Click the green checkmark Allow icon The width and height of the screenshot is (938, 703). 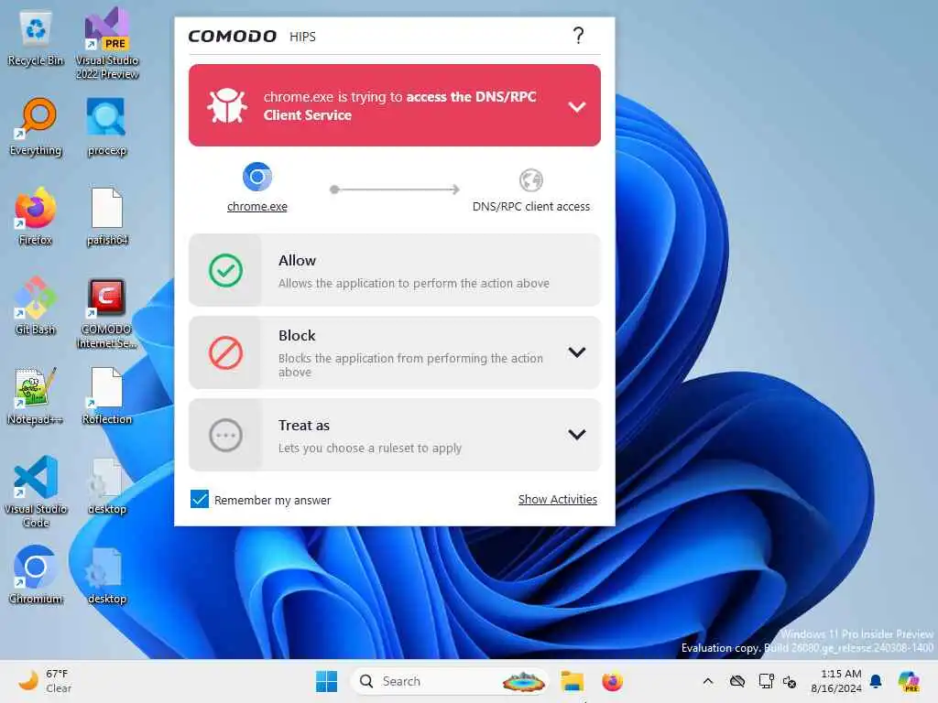[x=226, y=270]
